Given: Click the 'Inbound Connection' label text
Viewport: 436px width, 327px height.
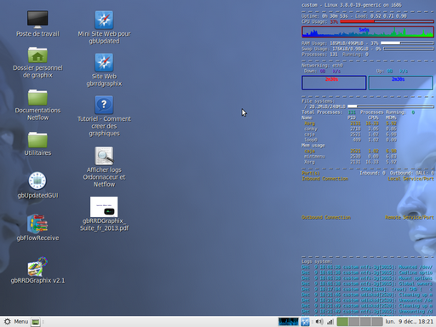Looking at the screenshot, I should [x=324, y=179].
